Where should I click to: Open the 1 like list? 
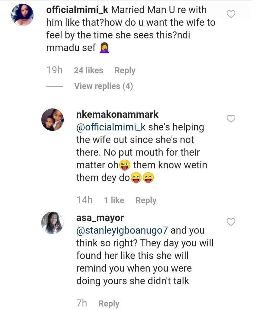click(114, 200)
